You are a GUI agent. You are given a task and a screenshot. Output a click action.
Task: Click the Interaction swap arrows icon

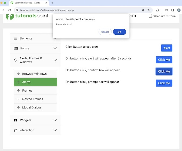(15, 130)
